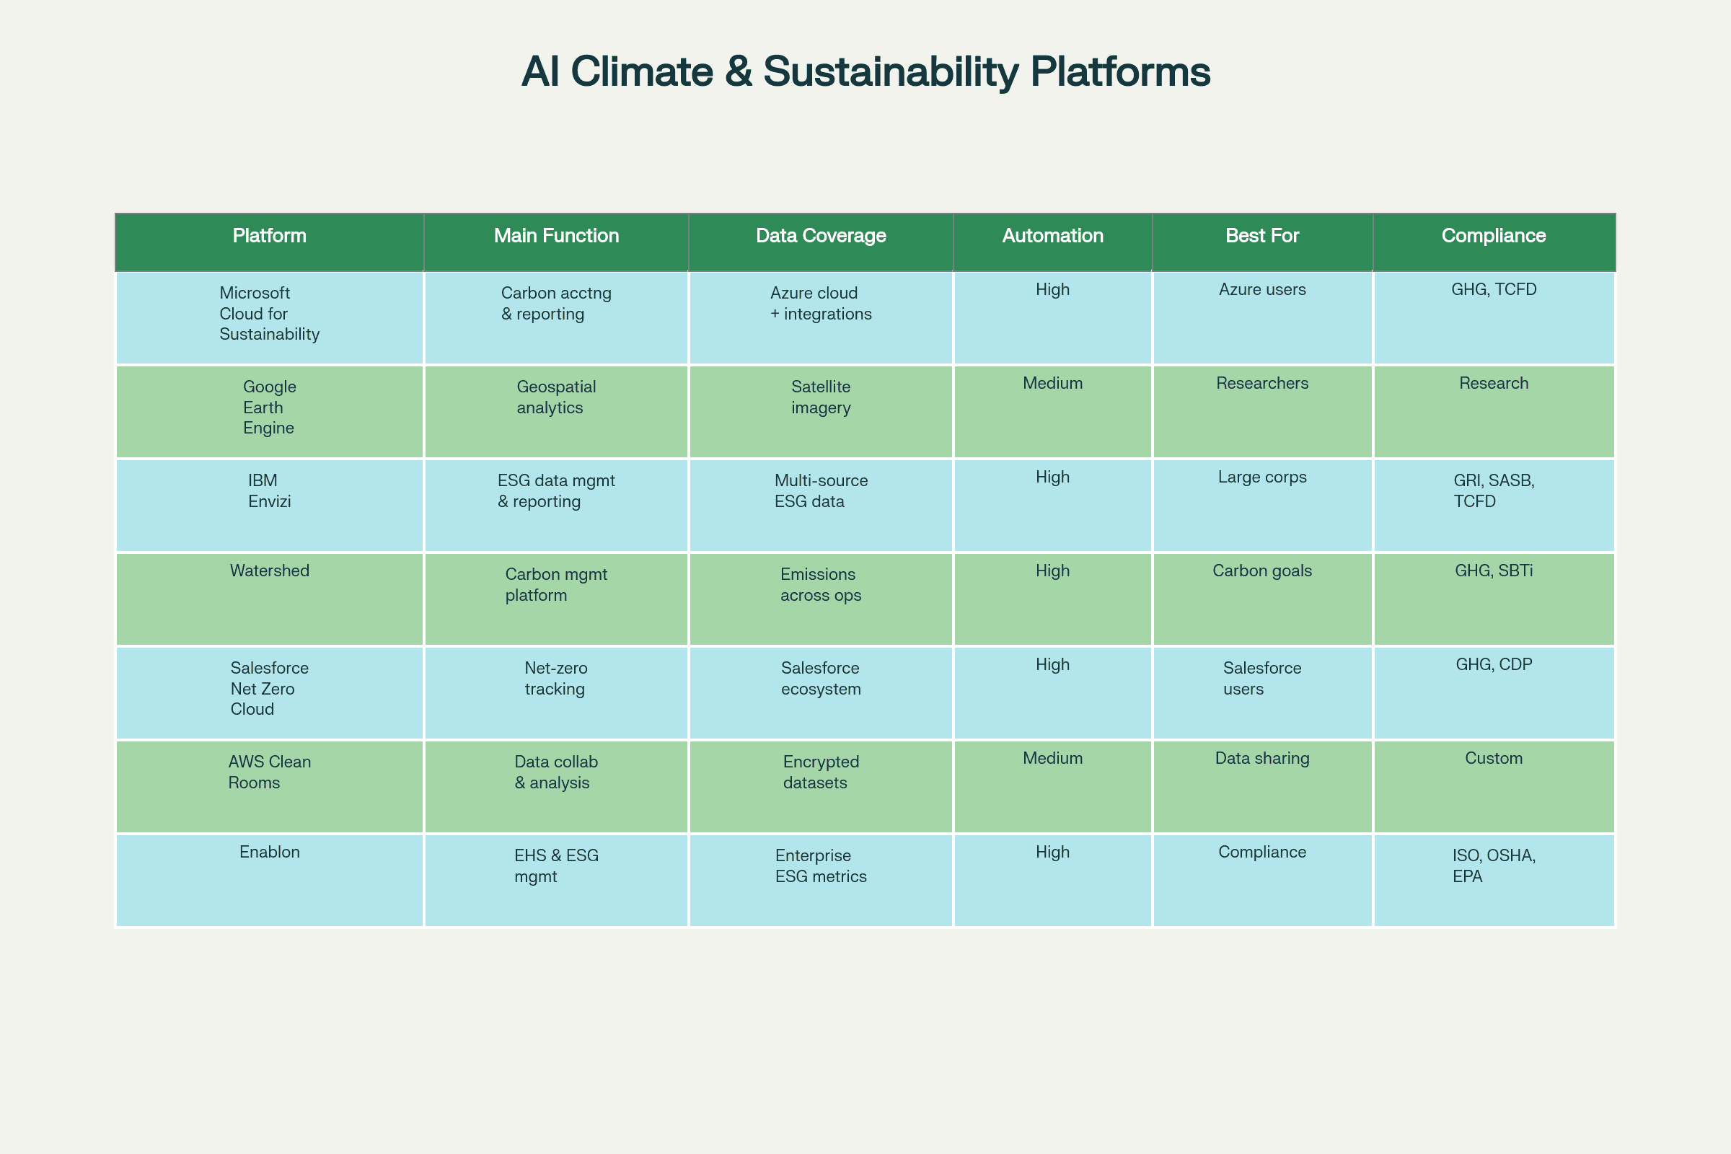Screen dimensions: 1731x1154
Task: Select the Google Earth Engine cell
Action: pos(269,411)
